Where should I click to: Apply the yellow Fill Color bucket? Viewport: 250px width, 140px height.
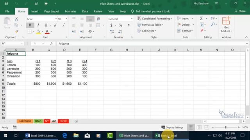38,31
